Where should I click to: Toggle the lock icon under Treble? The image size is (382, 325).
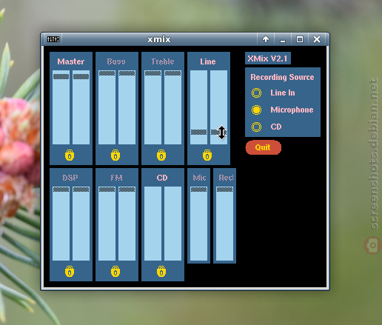(161, 155)
